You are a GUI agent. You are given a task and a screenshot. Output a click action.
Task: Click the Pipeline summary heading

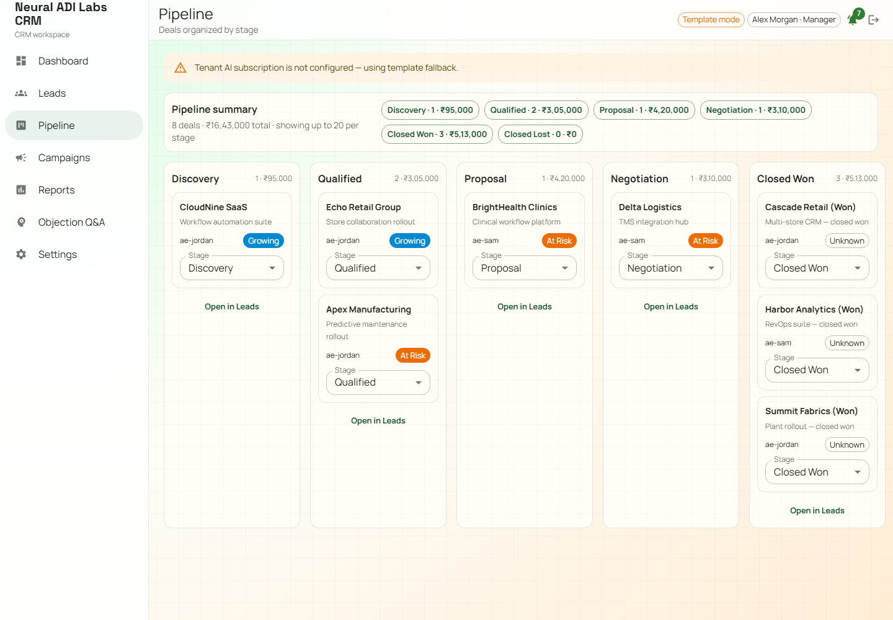point(215,109)
